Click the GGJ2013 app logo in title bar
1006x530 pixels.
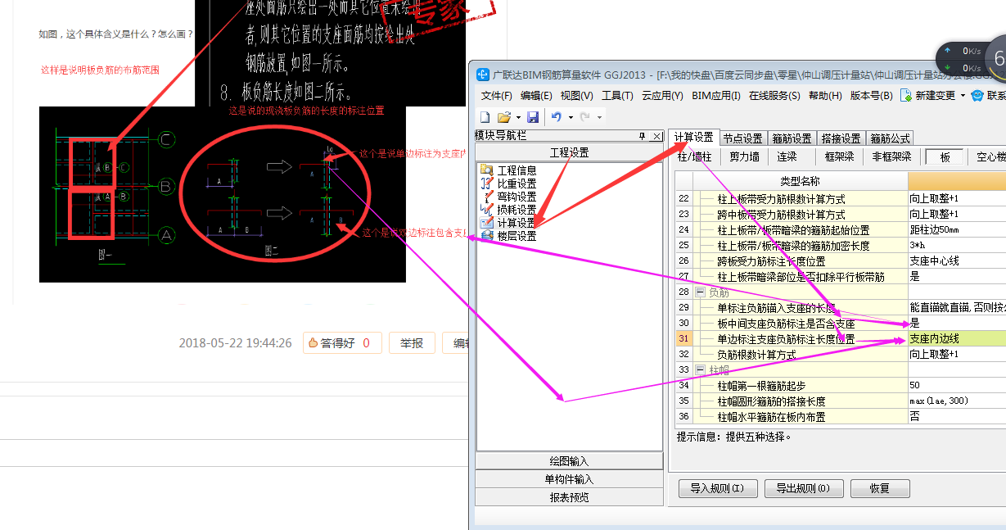pos(482,74)
